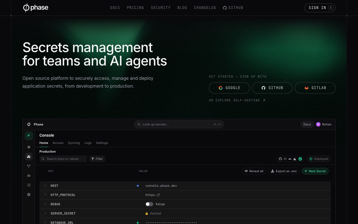Sign up with GitLab
358x224 pixels.
(x=315, y=88)
